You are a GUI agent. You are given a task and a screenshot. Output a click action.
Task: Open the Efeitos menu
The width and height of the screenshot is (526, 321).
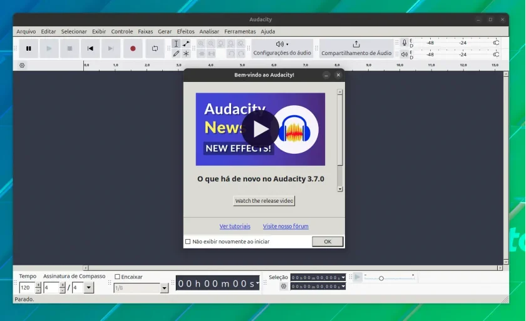click(x=185, y=31)
